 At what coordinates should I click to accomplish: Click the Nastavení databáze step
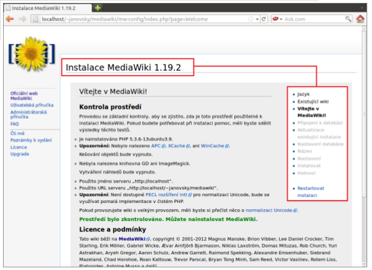[320, 144]
